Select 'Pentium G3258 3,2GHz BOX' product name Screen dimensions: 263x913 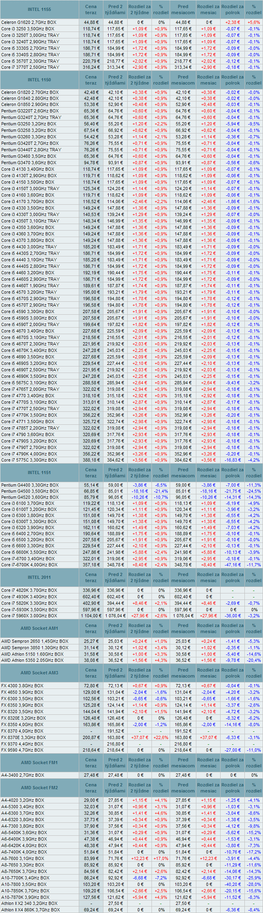point(29,130)
